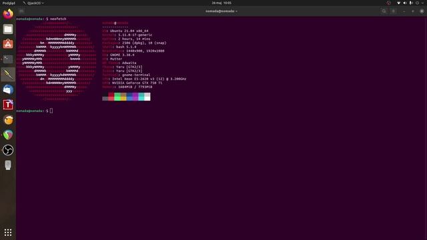Screen dimensions: 427x240
Task: Open the USB drive dock icon
Action: click(8, 165)
